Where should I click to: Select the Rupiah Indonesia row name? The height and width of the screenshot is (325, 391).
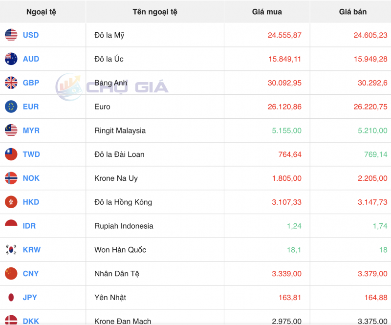[125, 226]
